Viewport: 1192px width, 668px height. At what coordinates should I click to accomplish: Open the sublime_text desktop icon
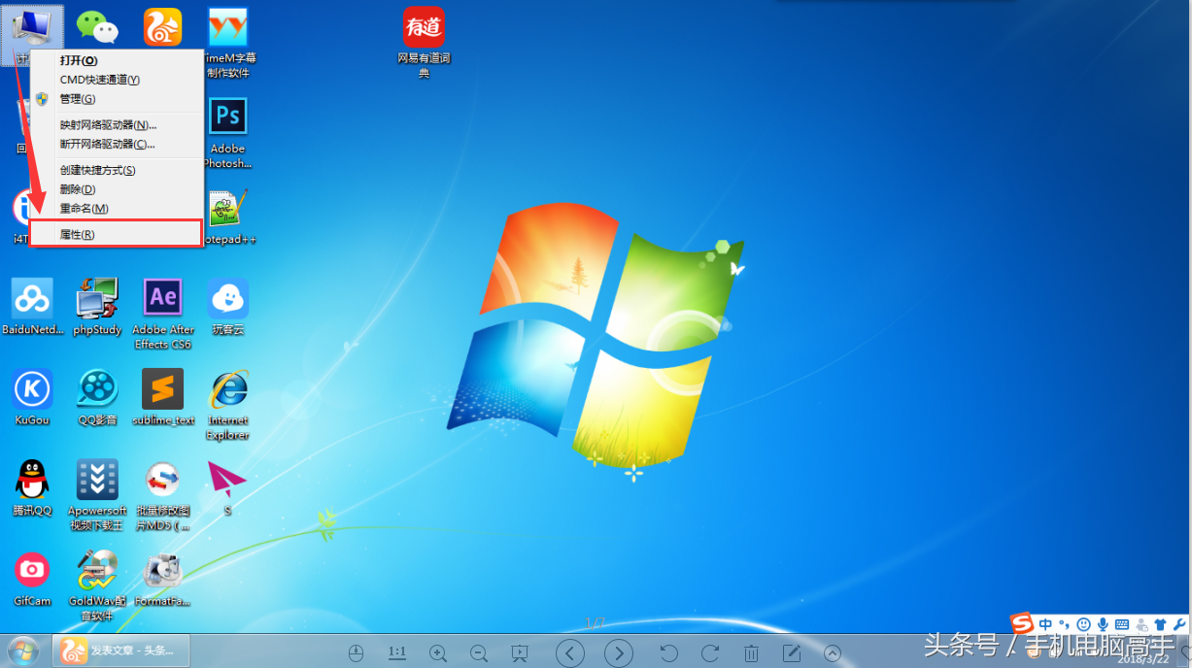(x=162, y=389)
